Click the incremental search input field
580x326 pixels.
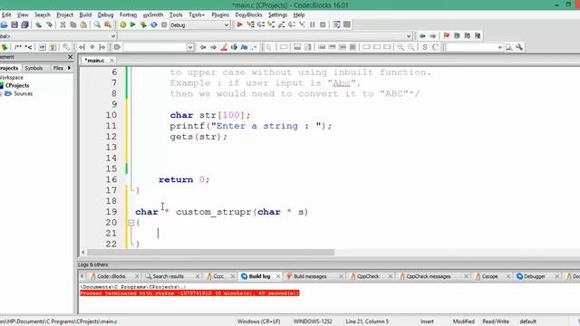pyautogui.click(x=155, y=47)
